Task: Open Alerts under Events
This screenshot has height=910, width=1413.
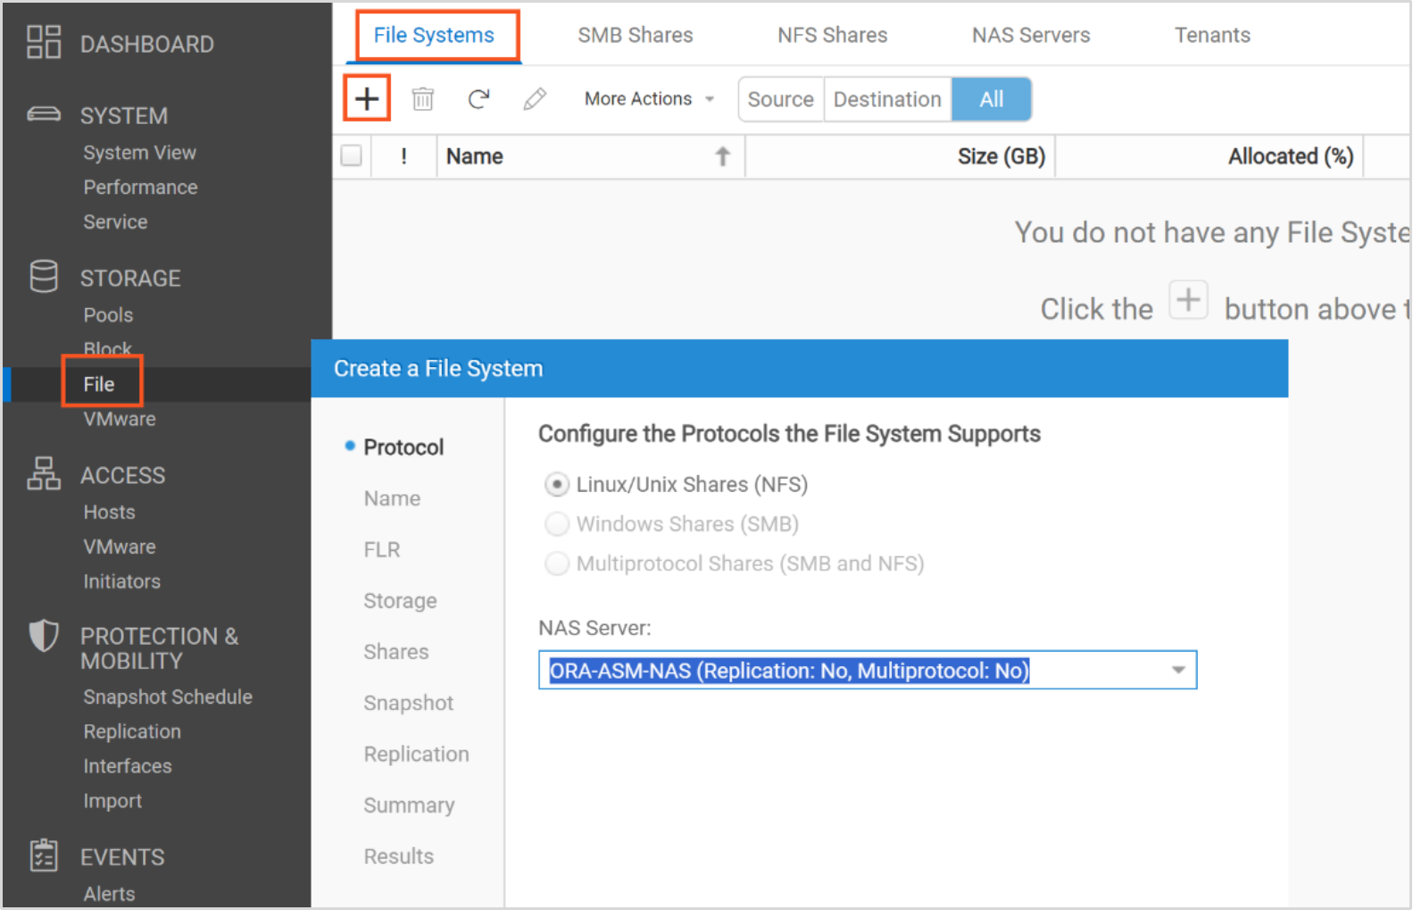Action: tap(110, 894)
